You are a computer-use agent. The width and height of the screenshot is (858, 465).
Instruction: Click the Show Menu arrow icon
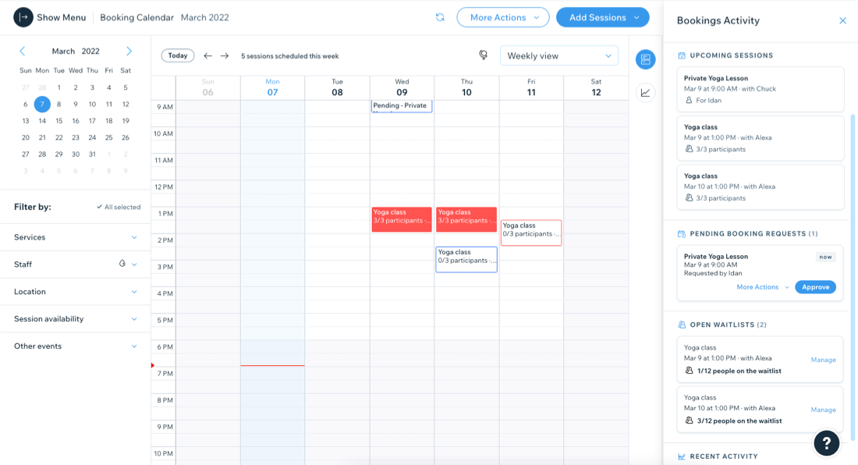click(23, 17)
